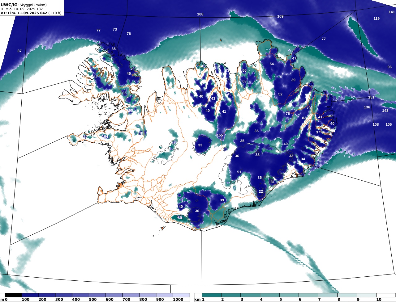The image size is (396, 302).
Task: Click the 5–6 km teal legend swatch
Action: click(289, 295)
